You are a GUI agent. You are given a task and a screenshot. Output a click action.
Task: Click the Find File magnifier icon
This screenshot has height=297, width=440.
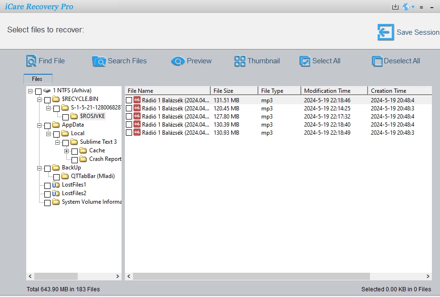click(x=31, y=61)
